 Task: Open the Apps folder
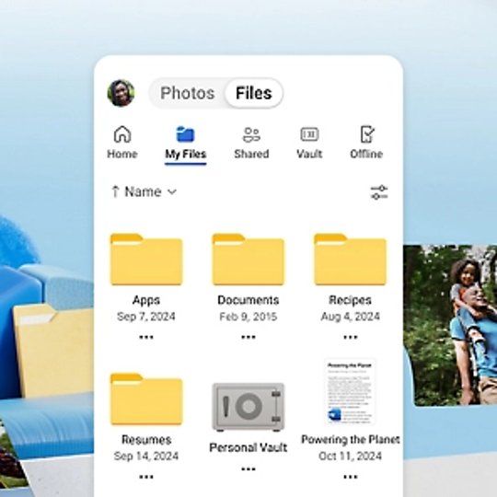coord(146,260)
